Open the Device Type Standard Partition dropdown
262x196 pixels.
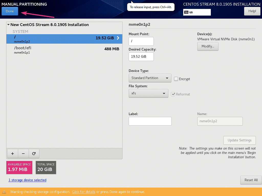(150, 78)
